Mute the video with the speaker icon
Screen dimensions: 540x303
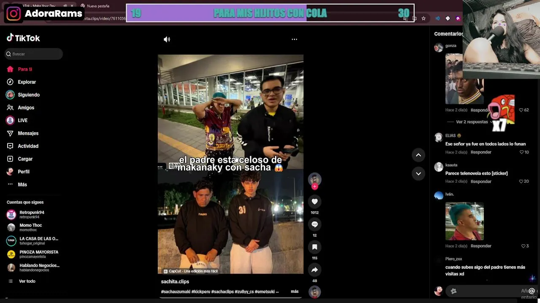(167, 39)
